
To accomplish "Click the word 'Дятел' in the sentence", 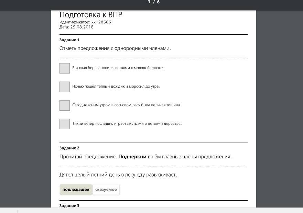I will pos(66,175).
